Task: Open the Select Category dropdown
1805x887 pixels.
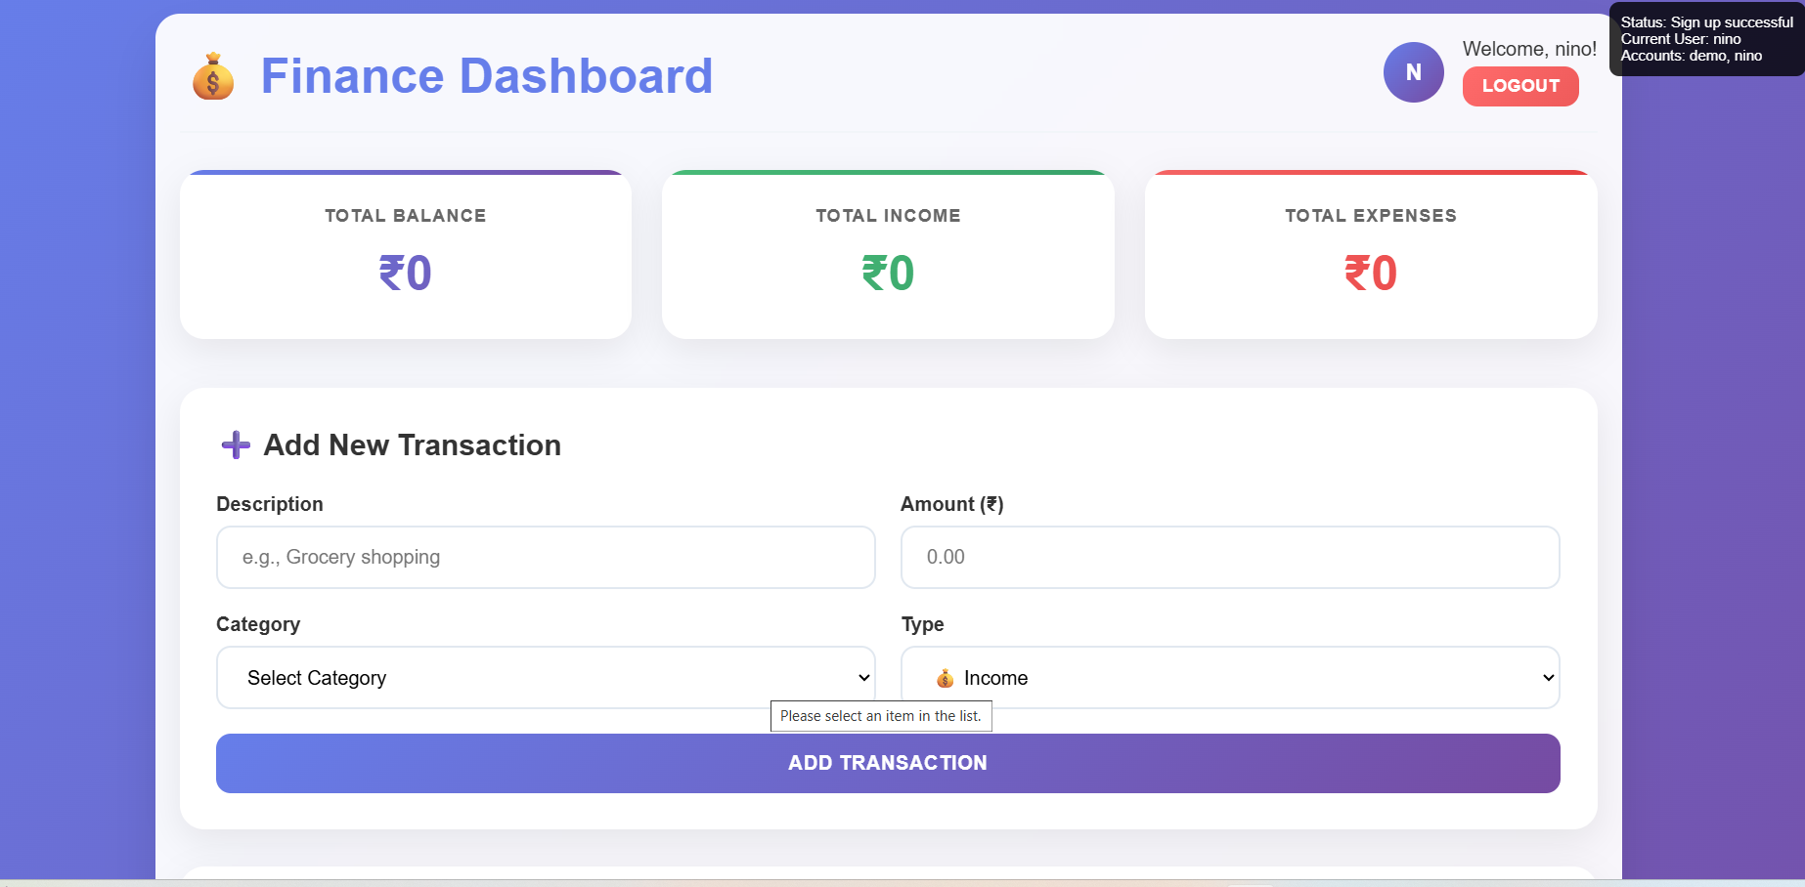Action: 546,677
